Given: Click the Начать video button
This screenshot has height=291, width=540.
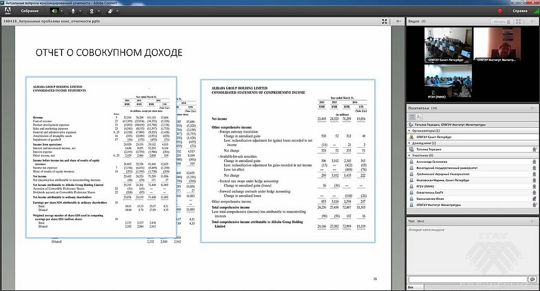Looking at the screenshot, I should point(502,22).
